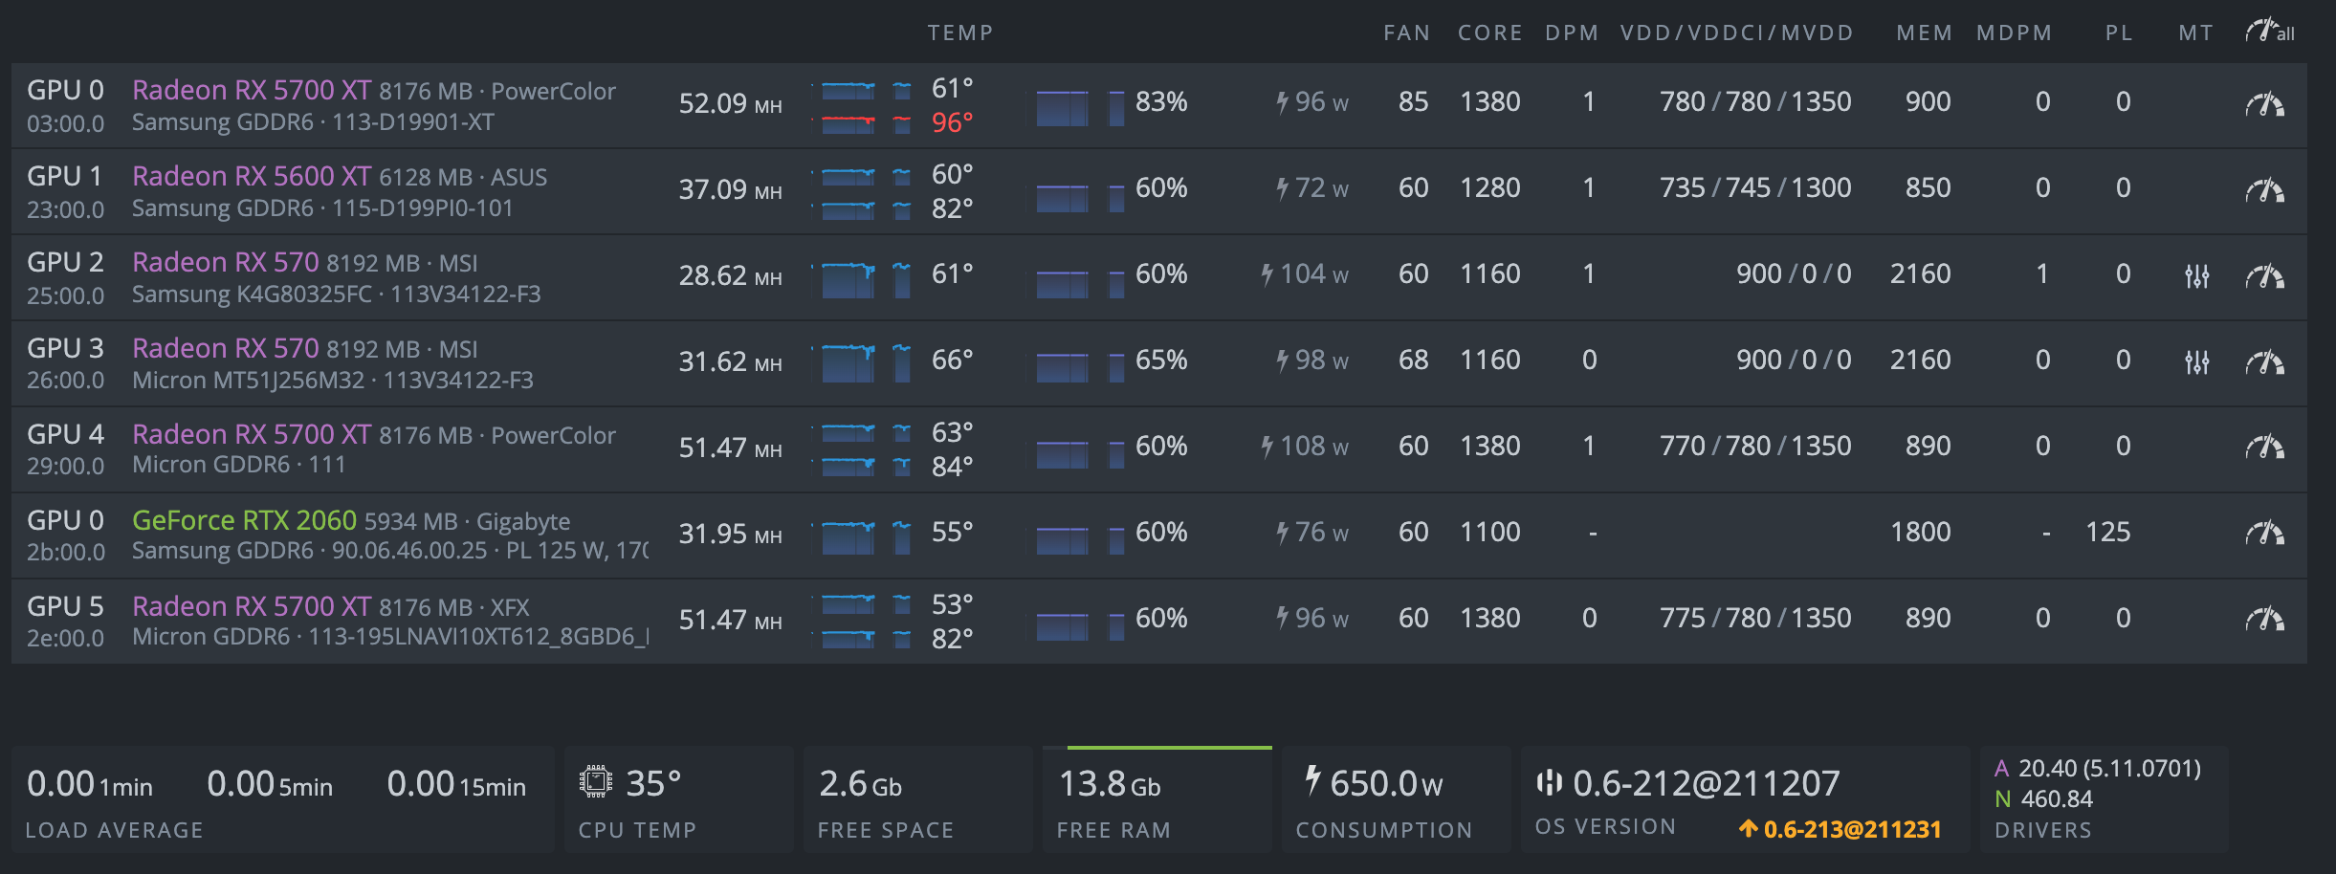This screenshot has height=874, width=2336.
Task: Click the VDD/VDDCI/MVDD column header
Action: 1736,33
